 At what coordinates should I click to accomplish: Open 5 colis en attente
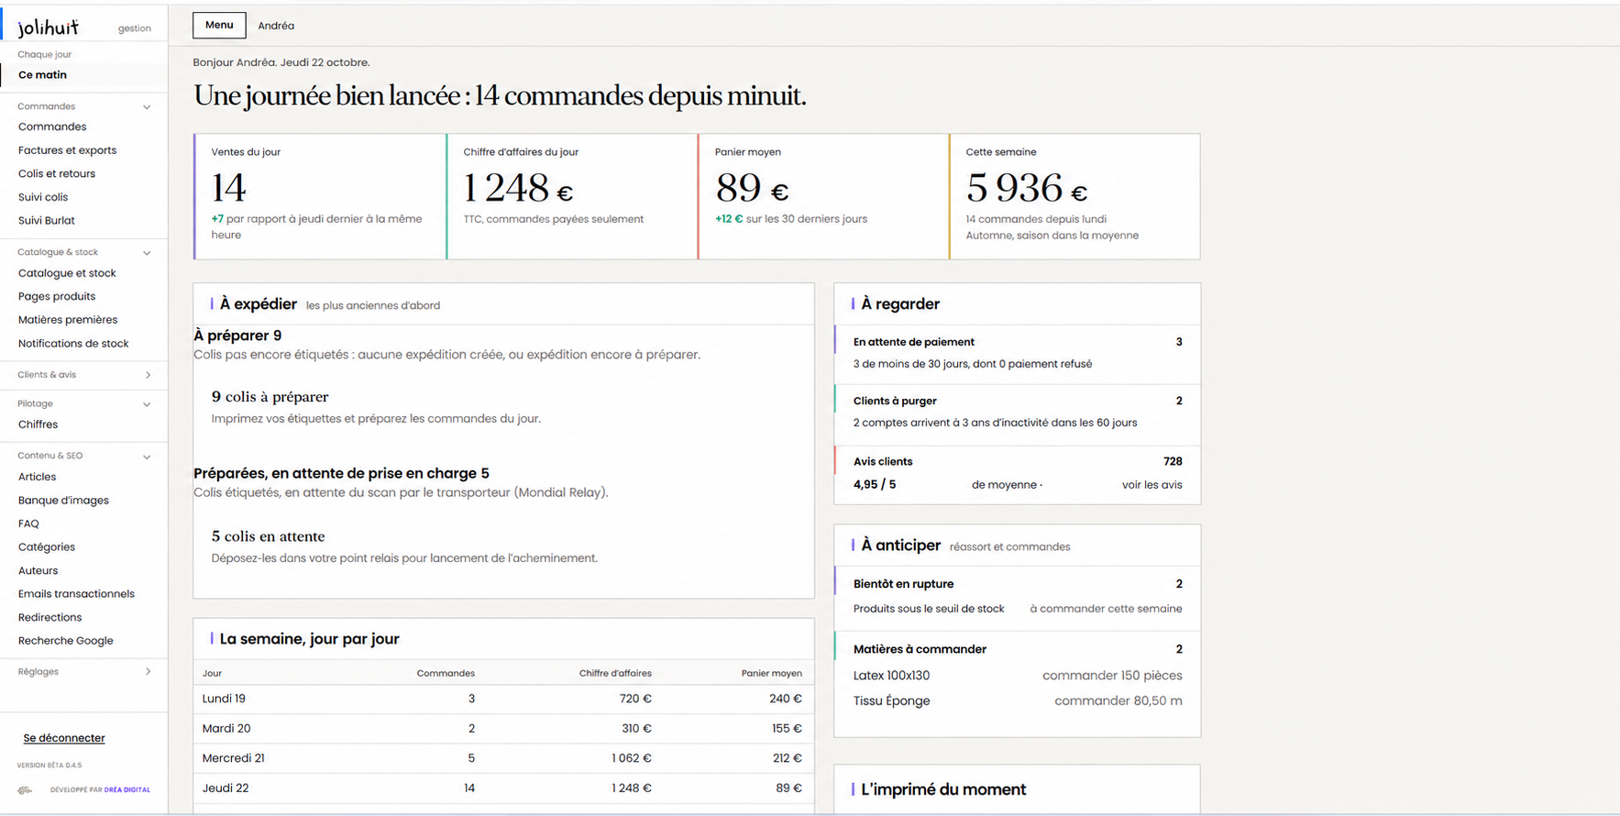pos(268,536)
